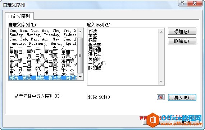
Task: Click 黄蓉 in the 输入序列 box
Action: (x=92, y=35)
